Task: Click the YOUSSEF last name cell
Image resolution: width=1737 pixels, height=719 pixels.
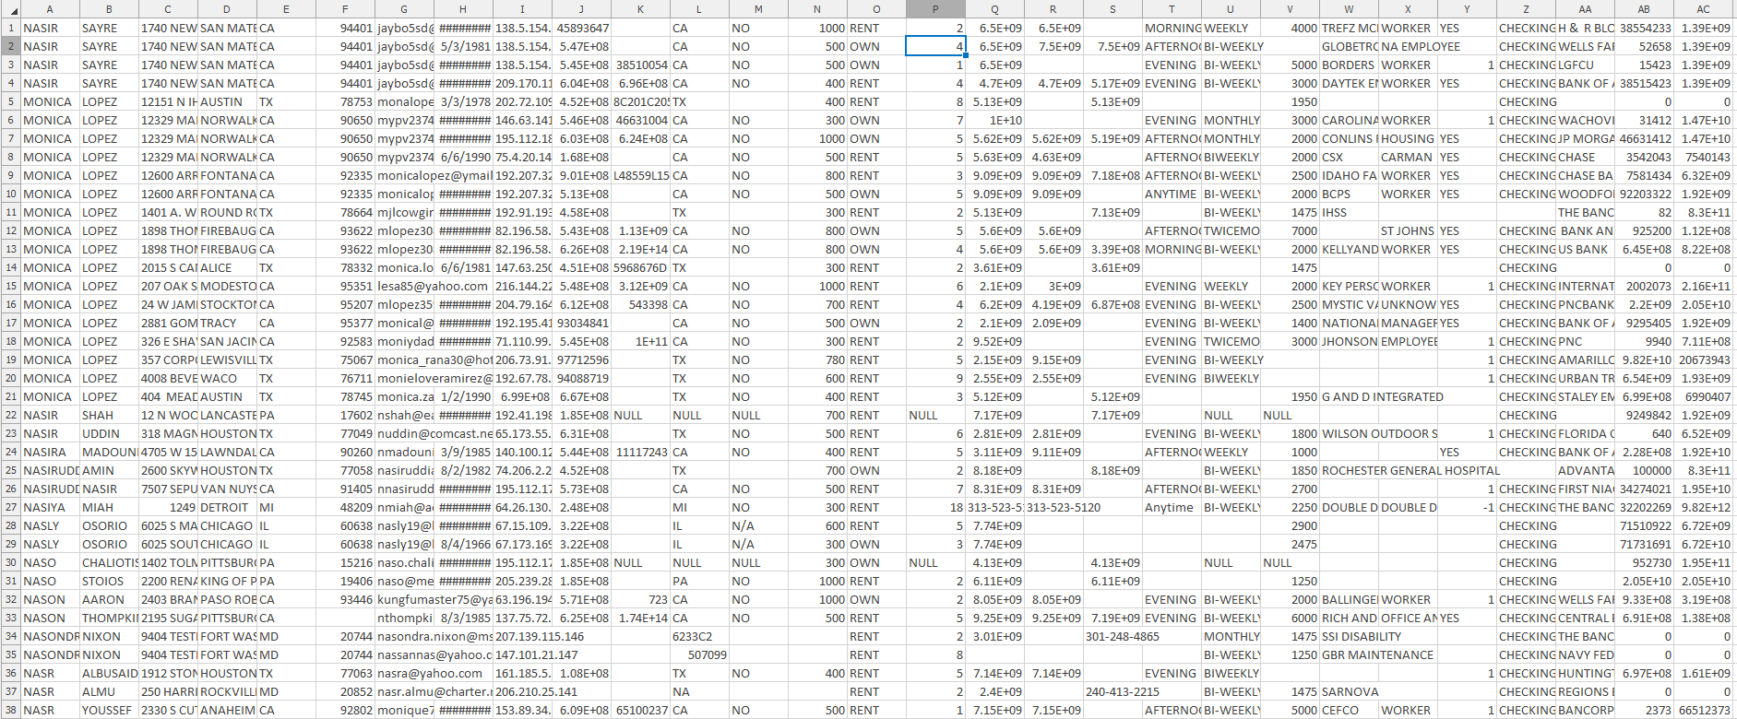Action: point(107,710)
